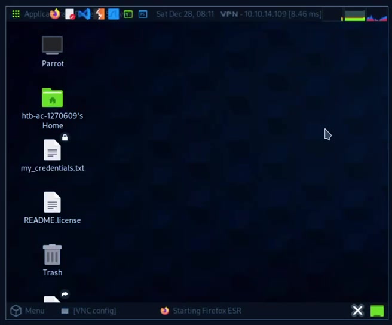Click the document icon with red badge
Screen dimensions: 392x325
pyautogui.click(x=70, y=14)
